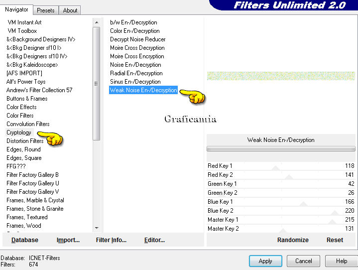Viewport: 358px width, 270px height.
Task: Choose Weak Noise En-/Decryption filter
Action: coord(143,90)
